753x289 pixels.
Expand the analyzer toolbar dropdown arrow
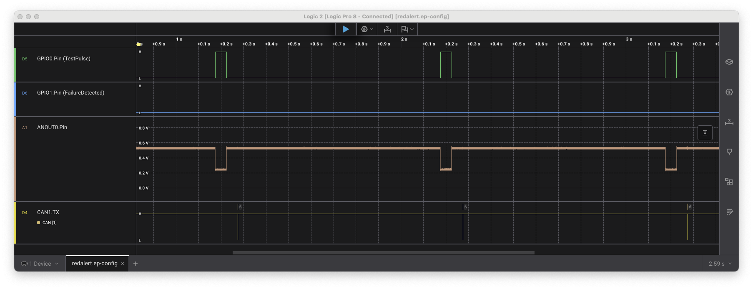coord(371,29)
